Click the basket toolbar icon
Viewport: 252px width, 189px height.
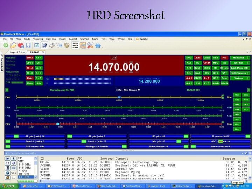(67, 45)
